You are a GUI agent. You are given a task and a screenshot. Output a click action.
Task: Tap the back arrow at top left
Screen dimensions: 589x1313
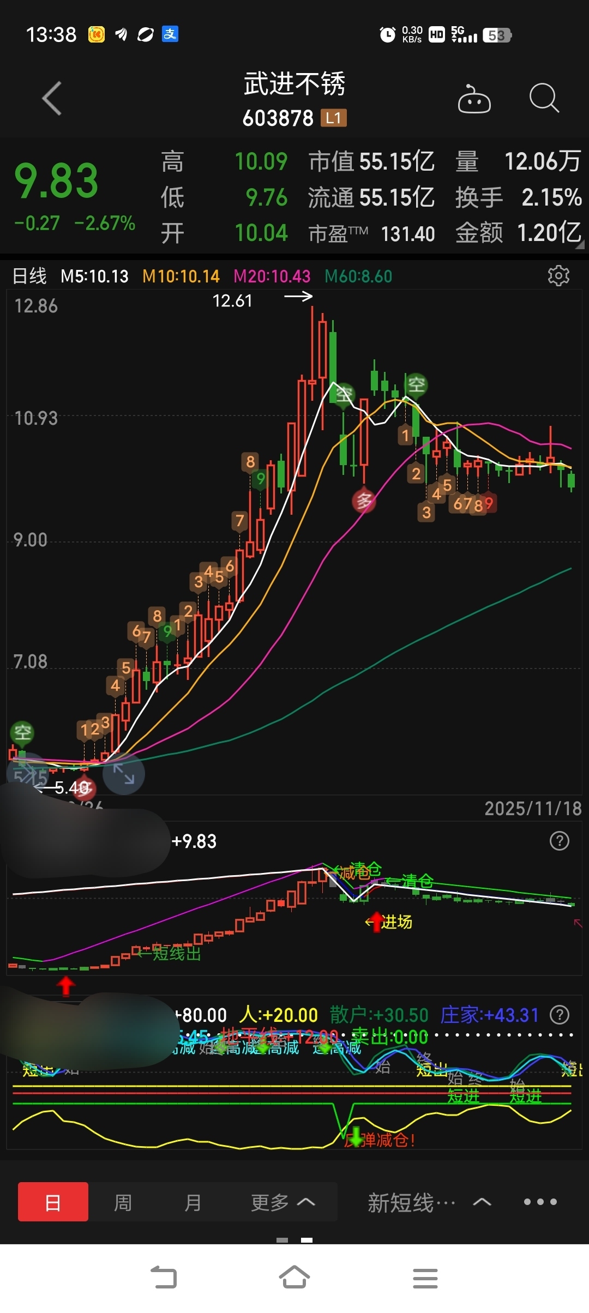pos(52,99)
